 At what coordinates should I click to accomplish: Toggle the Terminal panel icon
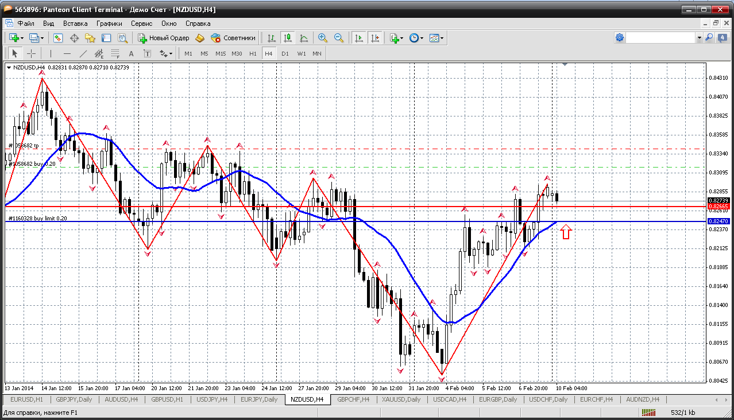click(x=106, y=38)
